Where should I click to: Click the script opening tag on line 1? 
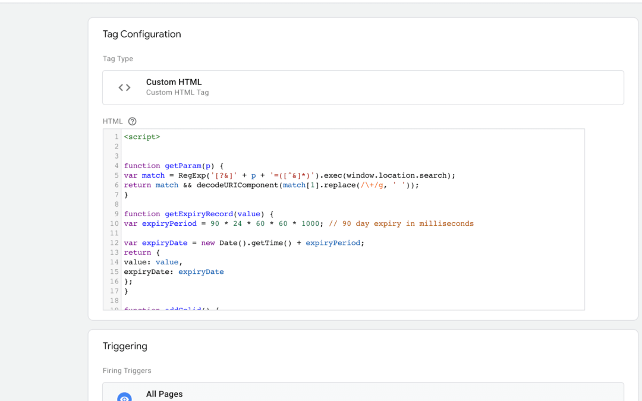tap(141, 136)
